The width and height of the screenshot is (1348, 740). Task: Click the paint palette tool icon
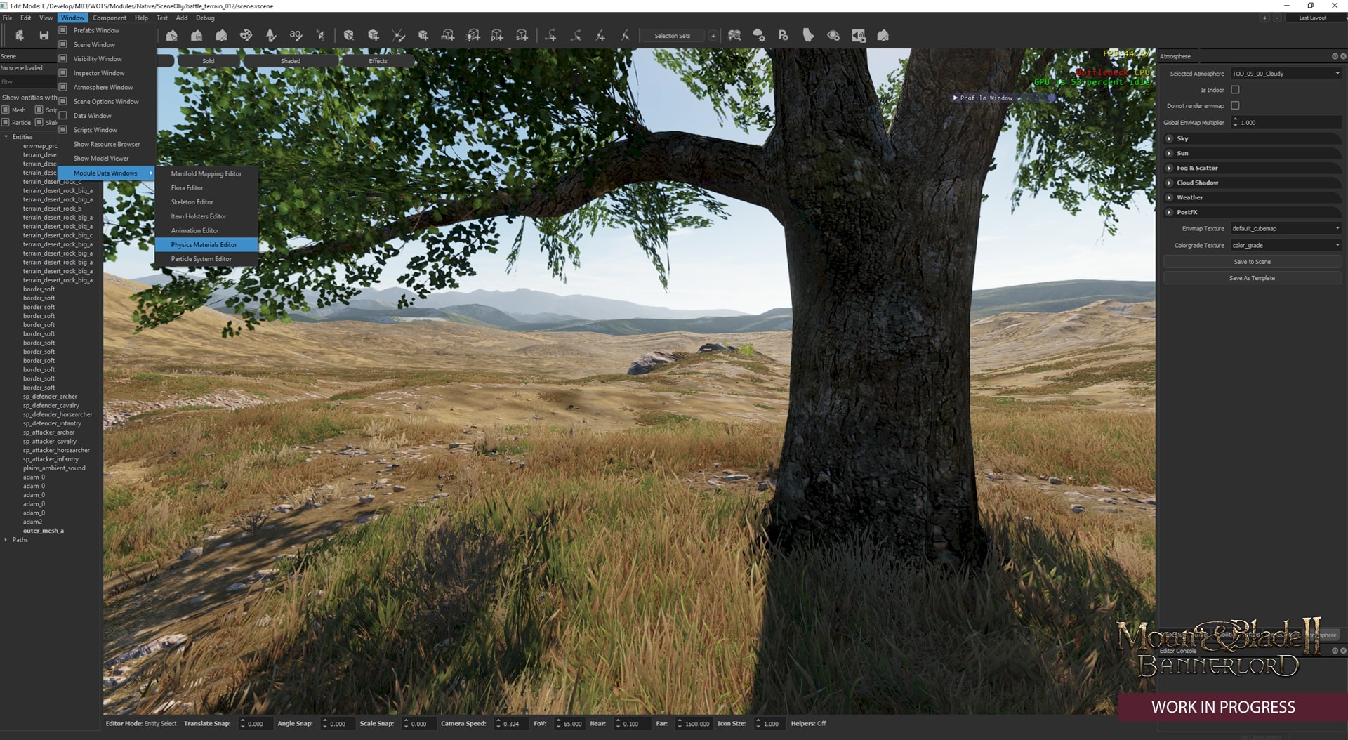246,35
